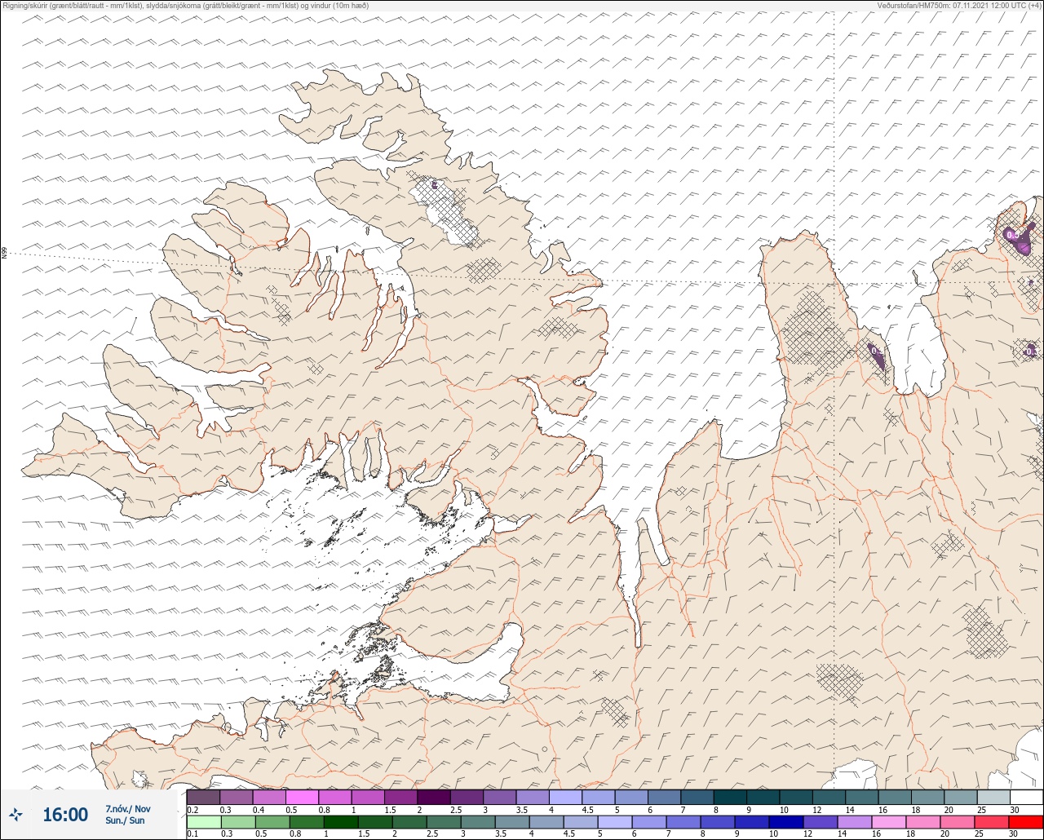The width and height of the screenshot is (1044, 840).
Task: Select top-row orchid swatch labeled 0.4
Action: click(x=269, y=797)
